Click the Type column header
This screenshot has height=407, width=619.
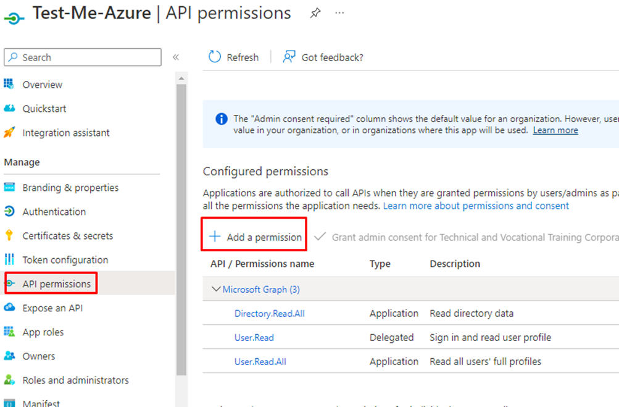pos(380,264)
